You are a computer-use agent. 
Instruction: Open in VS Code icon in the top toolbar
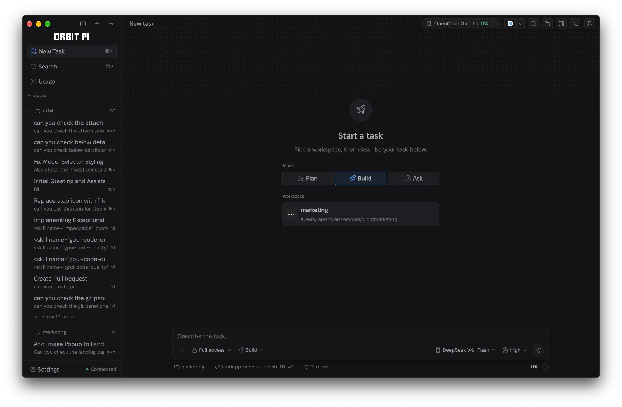tap(510, 24)
